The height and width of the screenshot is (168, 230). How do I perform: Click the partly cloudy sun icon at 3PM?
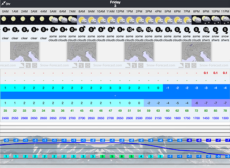149,20
